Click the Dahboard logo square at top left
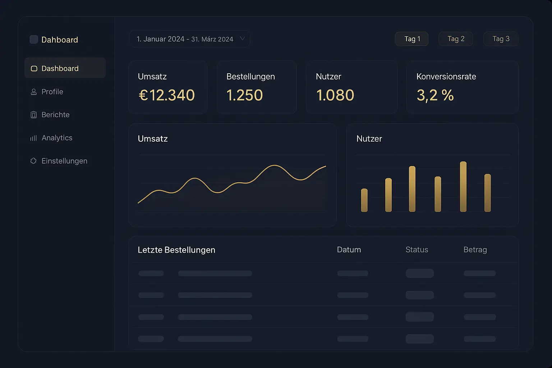Screen dimensions: 552x368 tap(33, 39)
